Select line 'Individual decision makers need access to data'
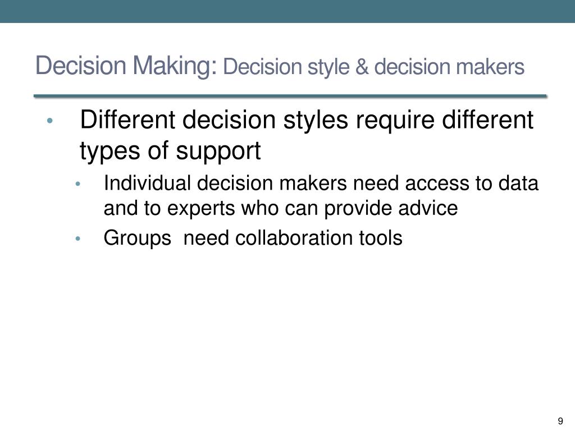The height and width of the screenshot is (431, 575). (x=321, y=183)
